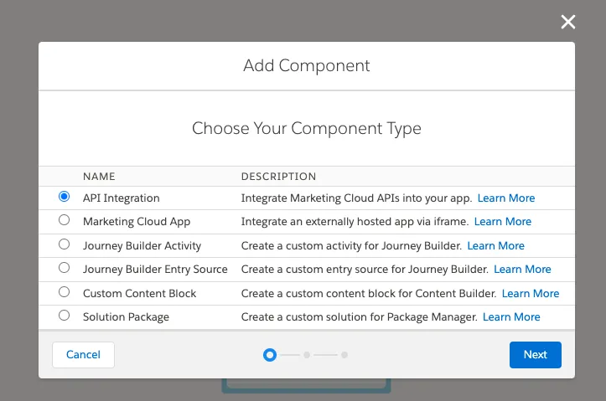Open Learn More for Solution Package

pyautogui.click(x=511, y=316)
